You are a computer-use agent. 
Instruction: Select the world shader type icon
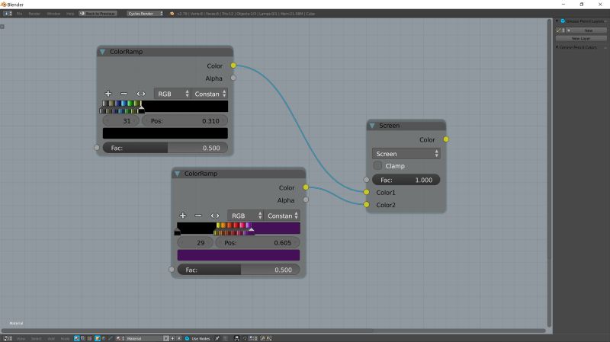click(x=104, y=338)
